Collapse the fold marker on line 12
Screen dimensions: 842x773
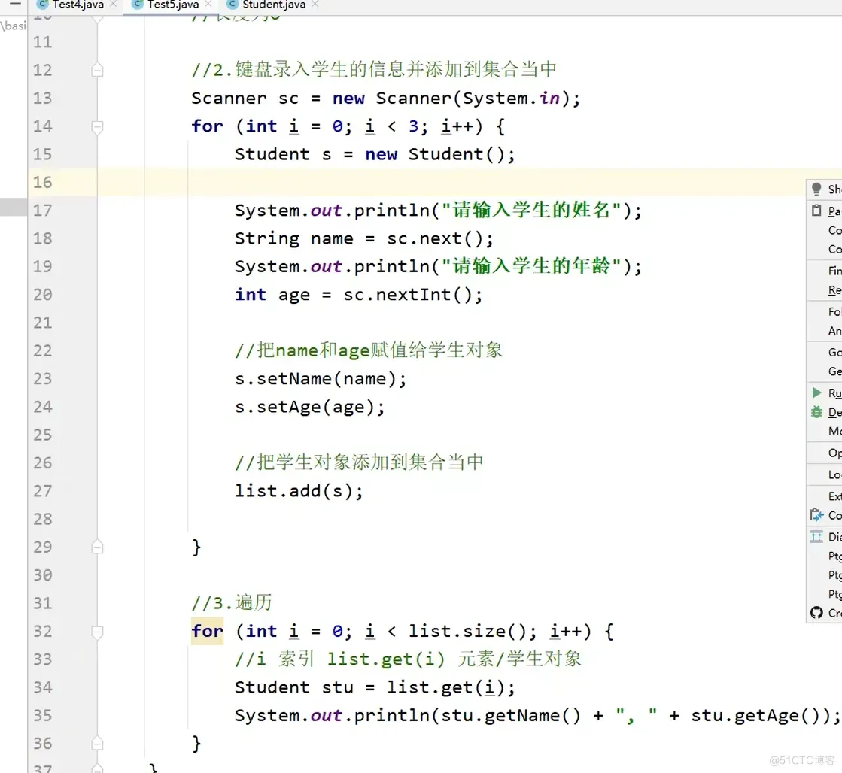tap(97, 71)
